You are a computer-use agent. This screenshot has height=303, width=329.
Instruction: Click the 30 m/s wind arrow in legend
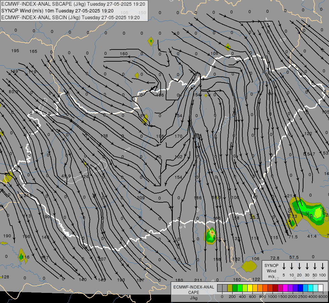(307, 266)
